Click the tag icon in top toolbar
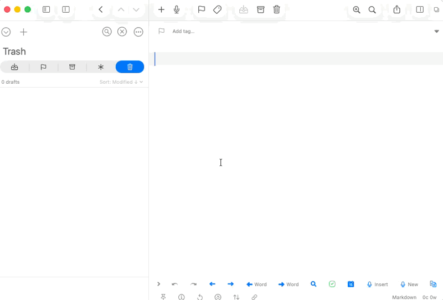This screenshot has height=300, width=443. (218, 9)
